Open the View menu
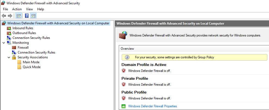This screenshot has width=269, height=110. [x=30, y=9]
